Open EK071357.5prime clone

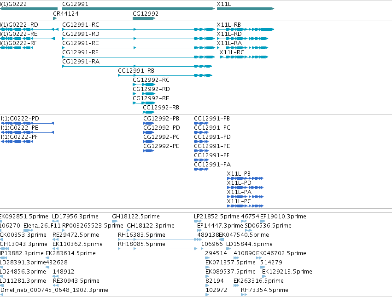[x=207, y=267]
